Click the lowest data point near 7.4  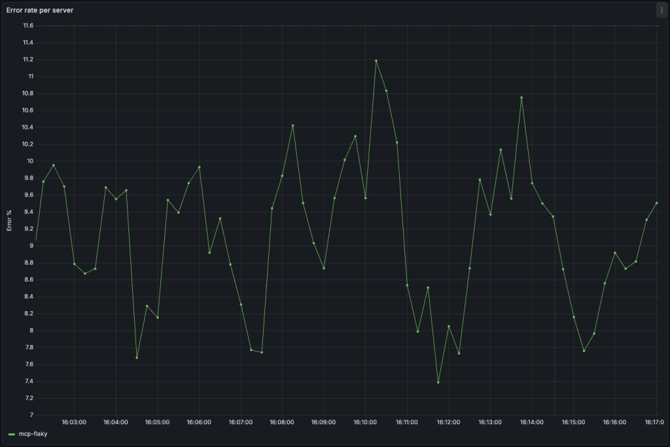[438, 382]
